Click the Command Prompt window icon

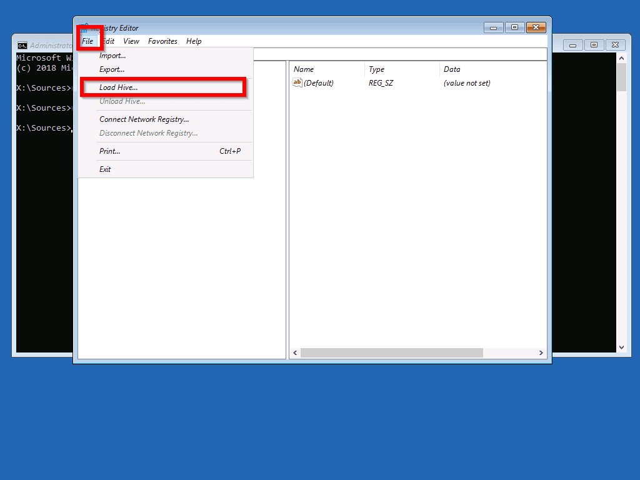coord(22,45)
